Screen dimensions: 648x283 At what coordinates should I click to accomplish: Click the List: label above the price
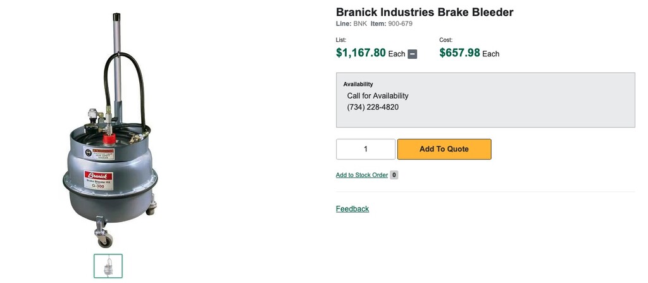[x=341, y=40]
